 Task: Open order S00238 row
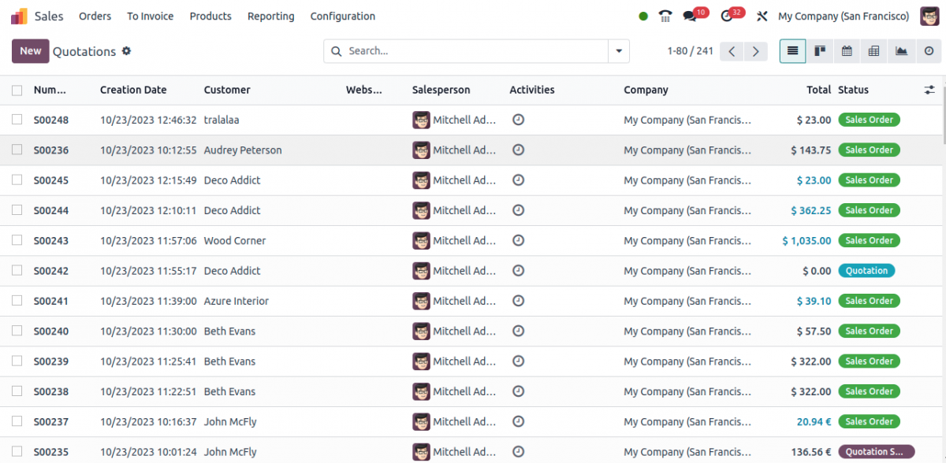coord(473,391)
